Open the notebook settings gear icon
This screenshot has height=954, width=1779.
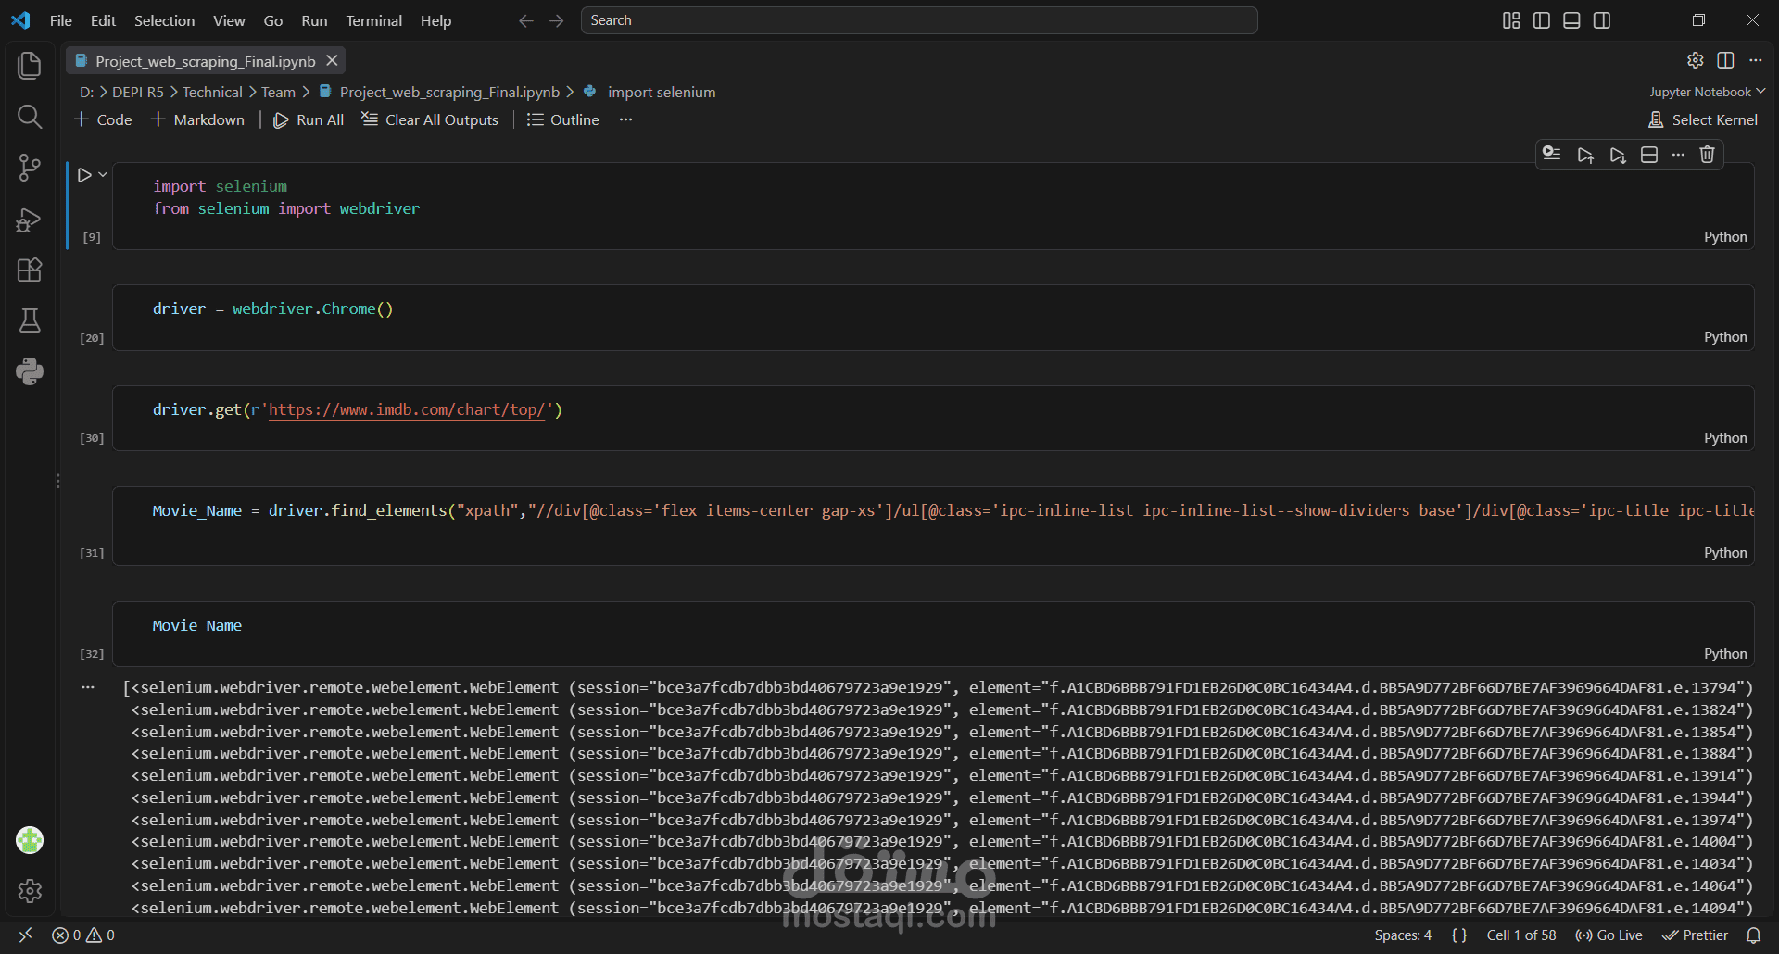[1695, 60]
